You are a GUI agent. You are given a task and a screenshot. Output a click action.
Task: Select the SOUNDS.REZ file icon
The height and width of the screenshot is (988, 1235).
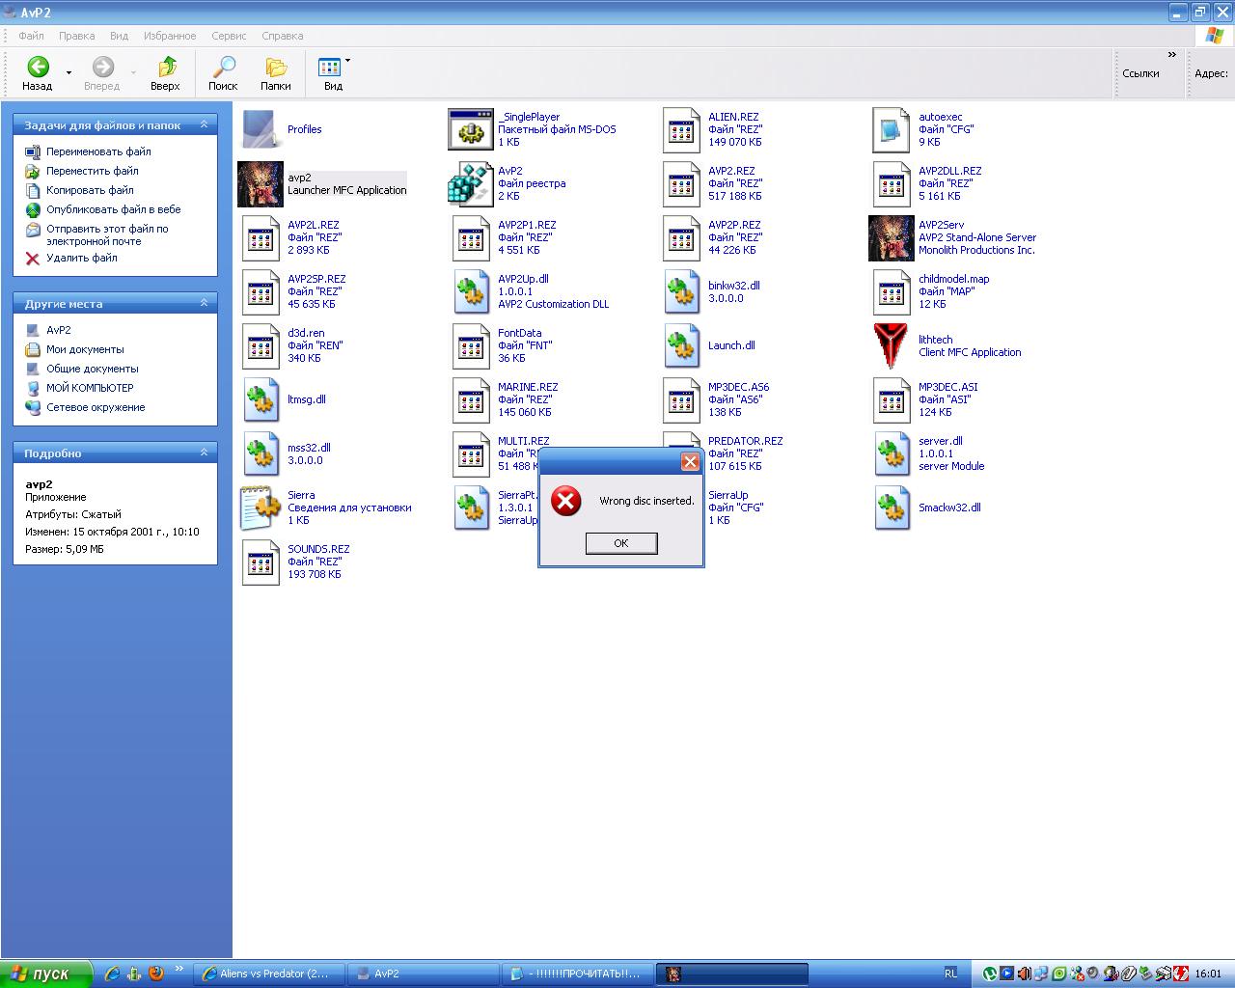(x=261, y=562)
